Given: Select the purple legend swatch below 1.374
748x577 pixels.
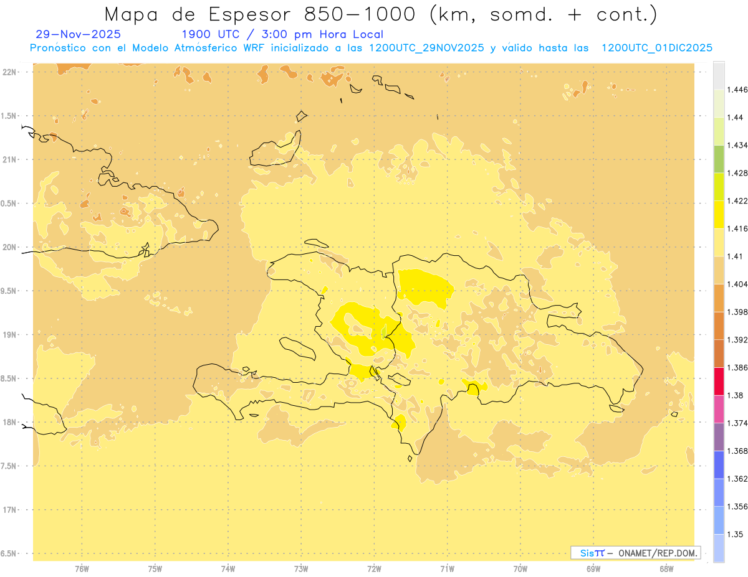Looking at the screenshot, I should coord(719,437).
